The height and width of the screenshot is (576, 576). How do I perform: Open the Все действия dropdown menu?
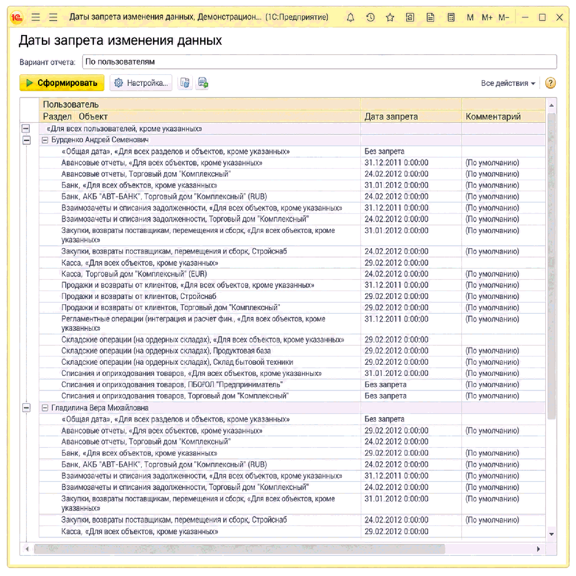508,84
